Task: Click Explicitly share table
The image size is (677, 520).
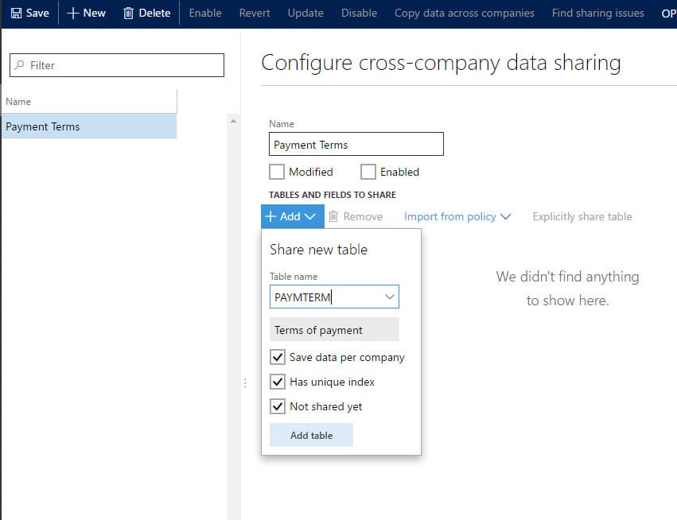Action: pyautogui.click(x=582, y=216)
